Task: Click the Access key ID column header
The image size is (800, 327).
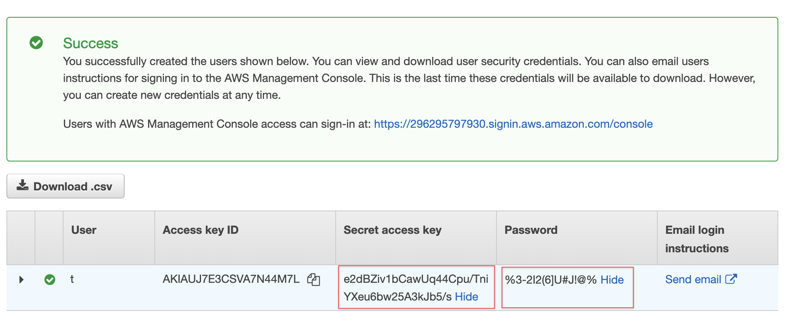Action: 201,230
